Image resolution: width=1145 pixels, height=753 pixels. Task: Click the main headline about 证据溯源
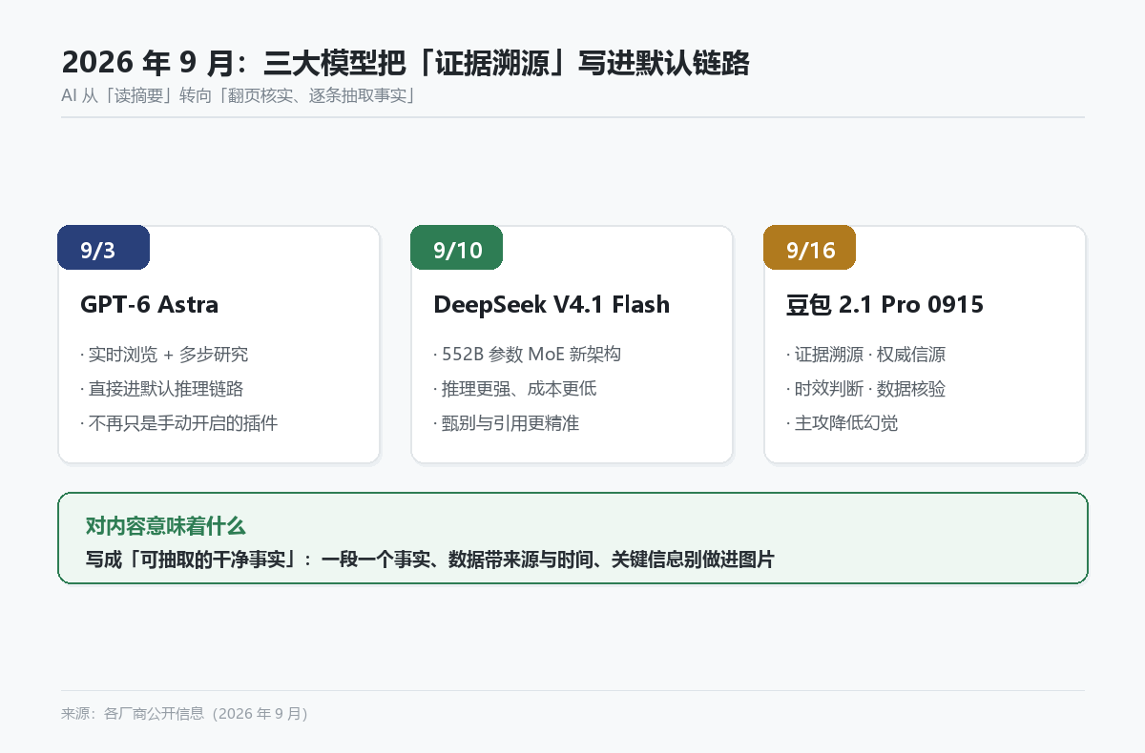point(406,63)
